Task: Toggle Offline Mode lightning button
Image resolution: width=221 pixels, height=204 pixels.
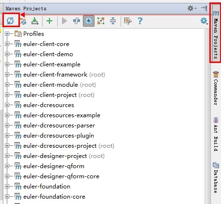Action: point(89,21)
